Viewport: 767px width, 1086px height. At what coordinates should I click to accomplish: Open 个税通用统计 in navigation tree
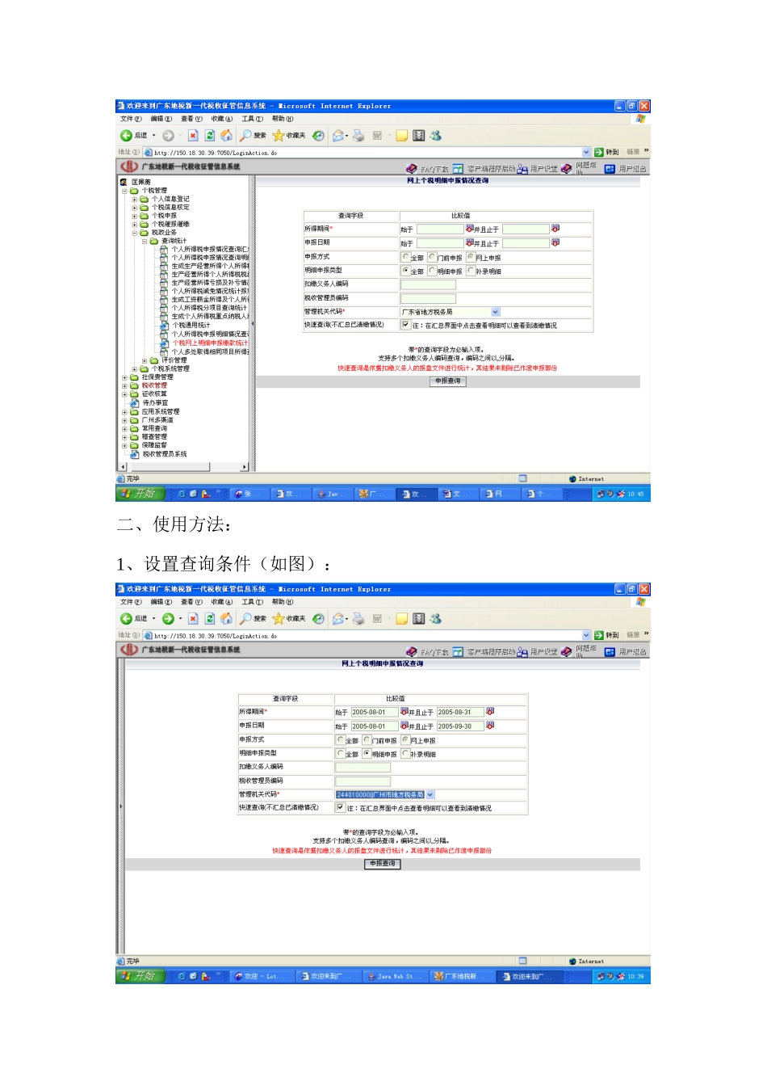pyautogui.click(x=191, y=326)
